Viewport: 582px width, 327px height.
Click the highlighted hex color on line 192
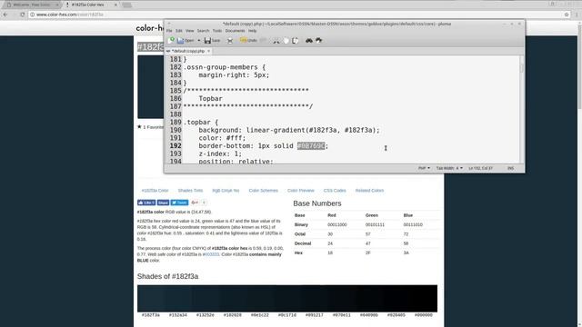point(311,146)
